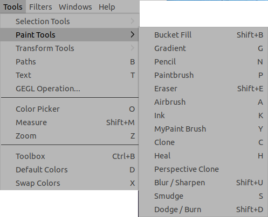This screenshot has height=217, width=268.
Task: Select the MyPaint Brush tool
Action: pyautogui.click(x=203, y=129)
